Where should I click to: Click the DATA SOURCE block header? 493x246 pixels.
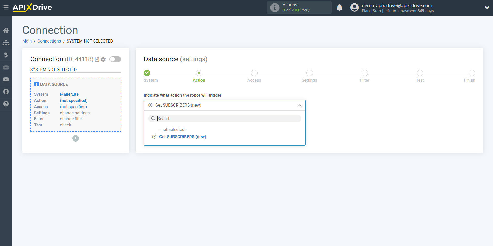click(x=51, y=84)
